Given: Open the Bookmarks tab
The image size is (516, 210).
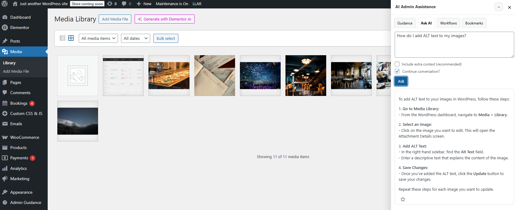Looking at the screenshot, I should click(x=474, y=23).
